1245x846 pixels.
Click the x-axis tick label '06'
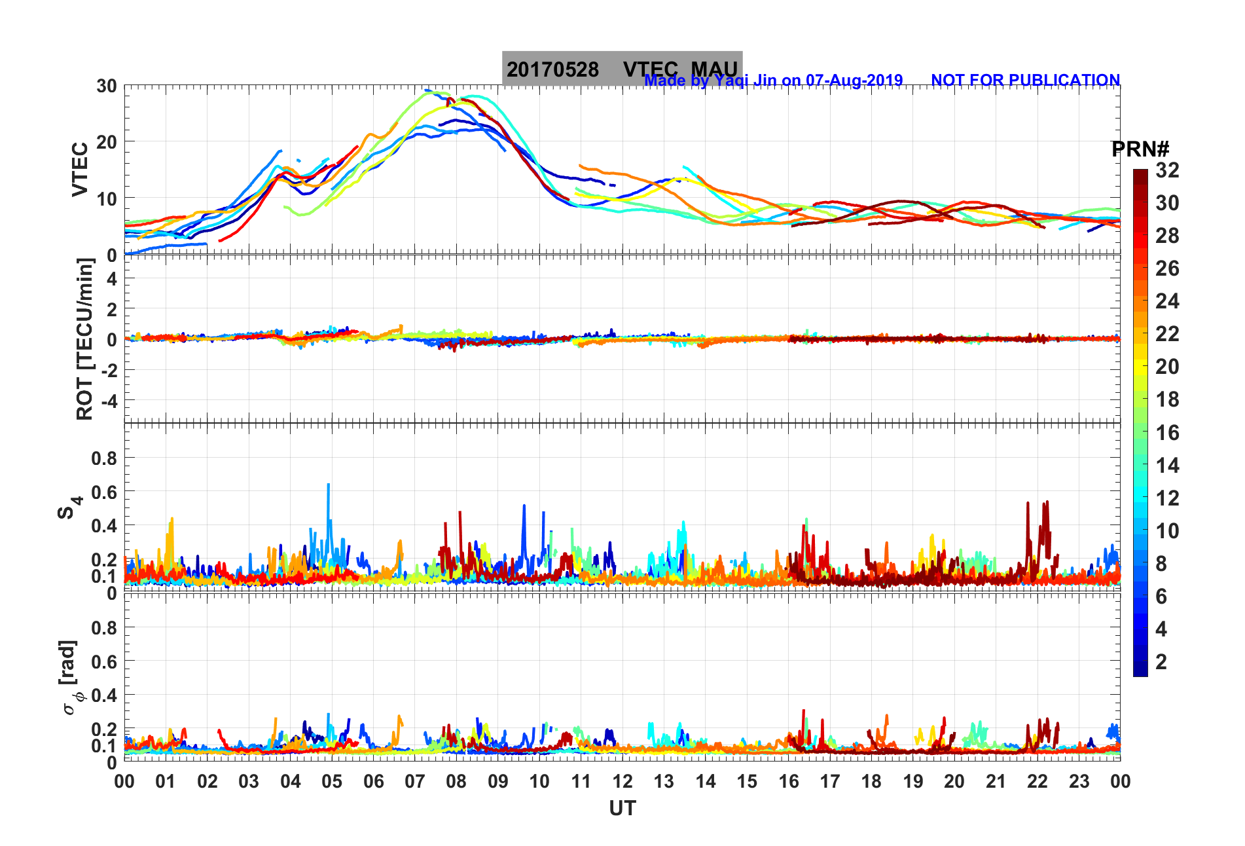tap(373, 781)
